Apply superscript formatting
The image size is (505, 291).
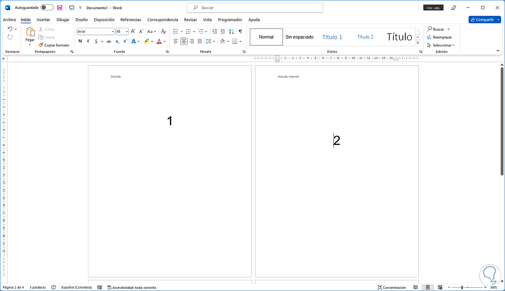125,41
